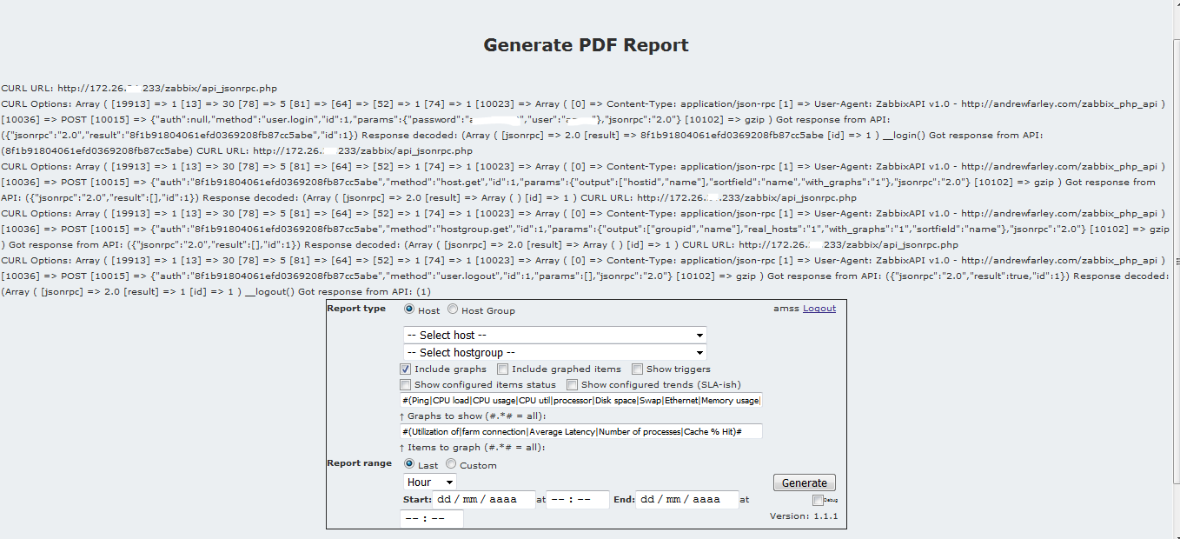Click the Items to graph filter field
This screenshot has width=1180, height=539.
coord(581,431)
